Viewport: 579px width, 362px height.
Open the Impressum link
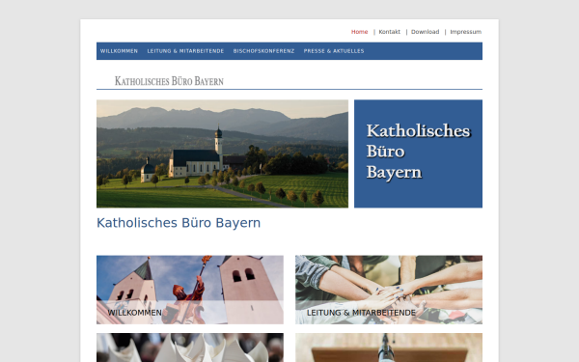466,32
